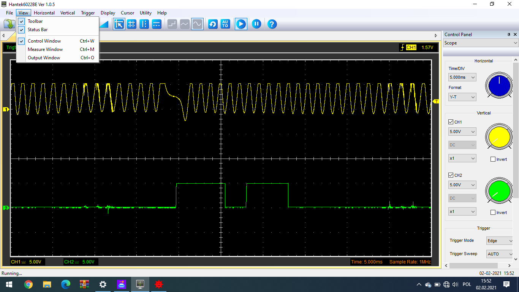Click the blue Run play icon
The width and height of the screenshot is (519, 292).
[241, 24]
